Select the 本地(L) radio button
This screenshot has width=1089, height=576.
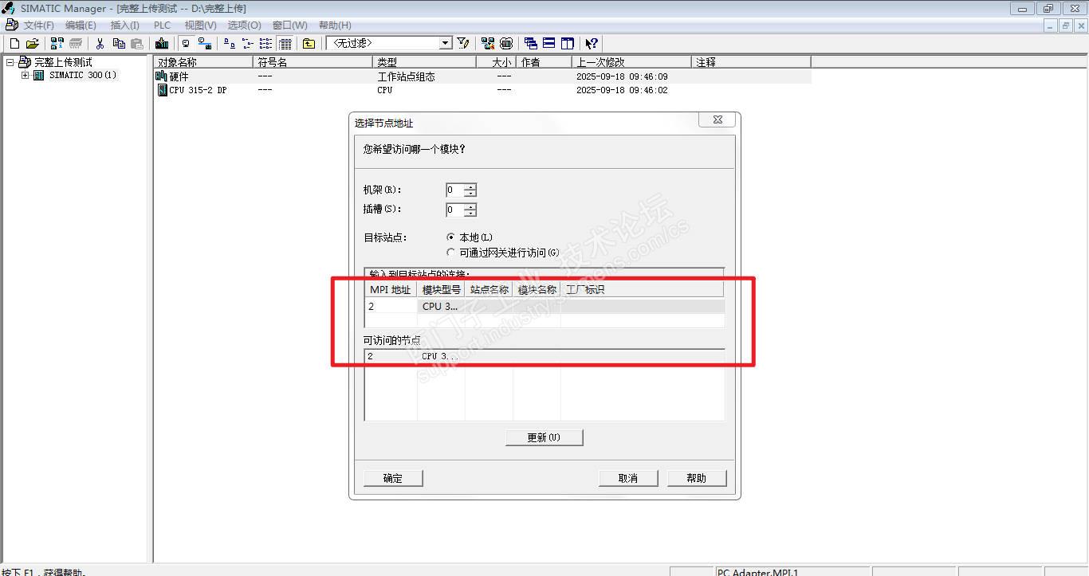(451, 237)
